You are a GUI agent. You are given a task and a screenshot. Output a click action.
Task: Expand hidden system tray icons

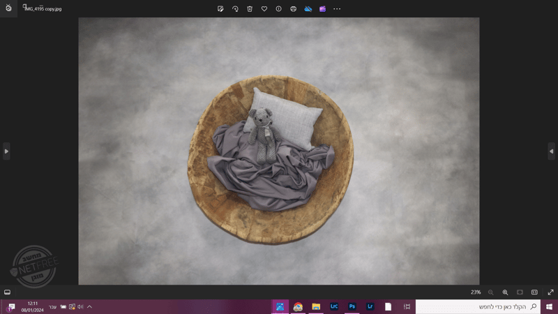pyautogui.click(x=90, y=306)
